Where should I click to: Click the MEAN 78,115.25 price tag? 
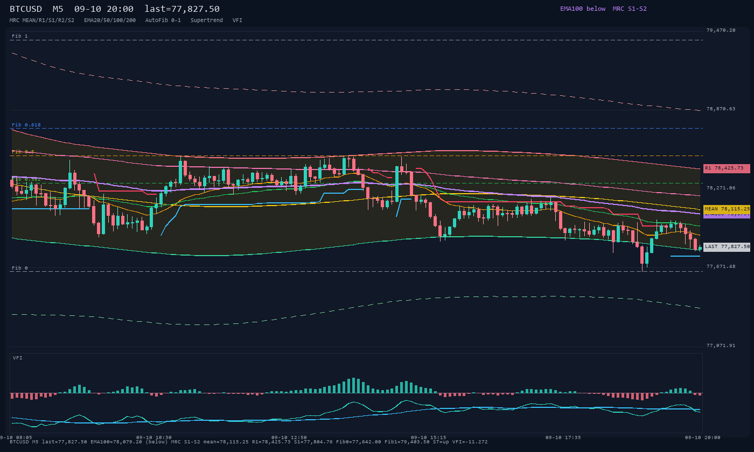[727, 209]
